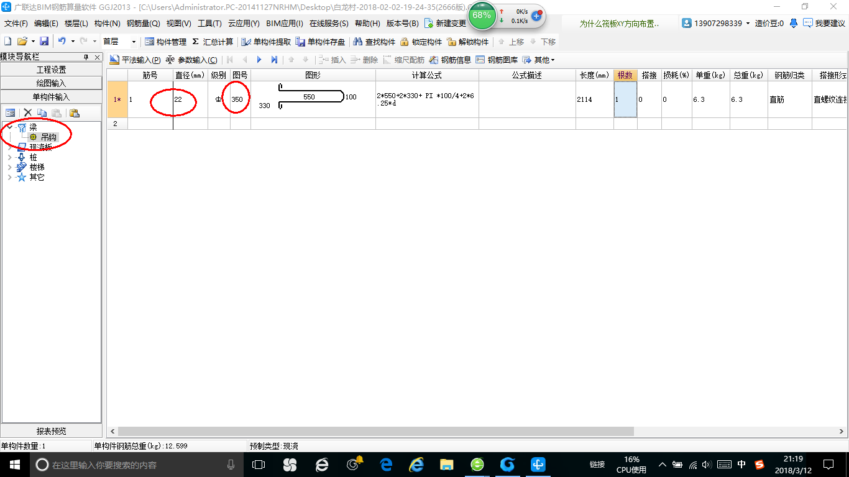
Task: Click the Undo arrow icon
Action: pos(62,42)
